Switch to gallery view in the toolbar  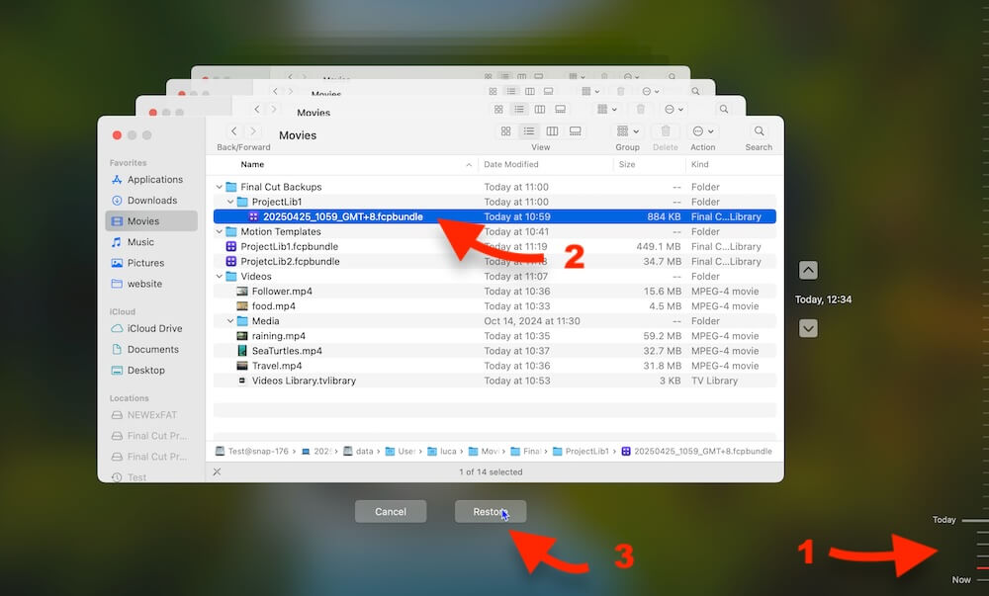click(576, 131)
